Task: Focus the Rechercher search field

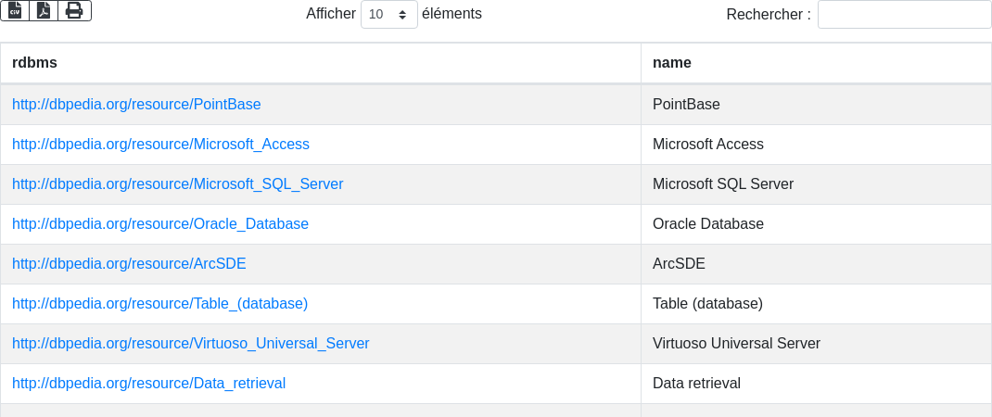Action: pyautogui.click(x=904, y=15)
